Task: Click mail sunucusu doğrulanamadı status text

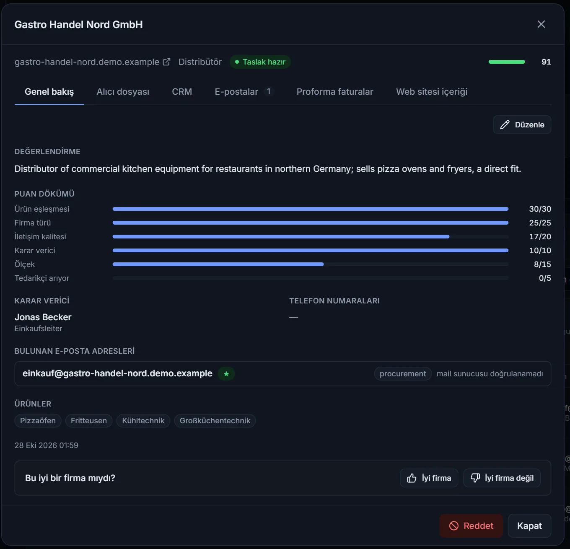Action: pyautogui.click(x=490, y=374)
